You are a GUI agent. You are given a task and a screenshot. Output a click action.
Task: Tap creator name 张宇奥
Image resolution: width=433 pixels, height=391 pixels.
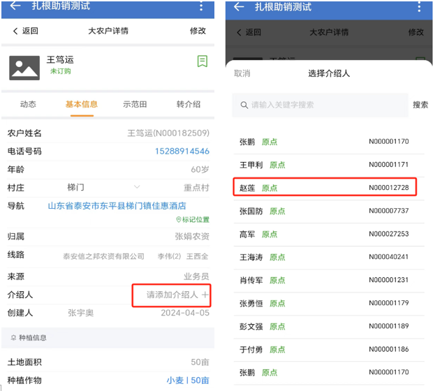[80, 313]
